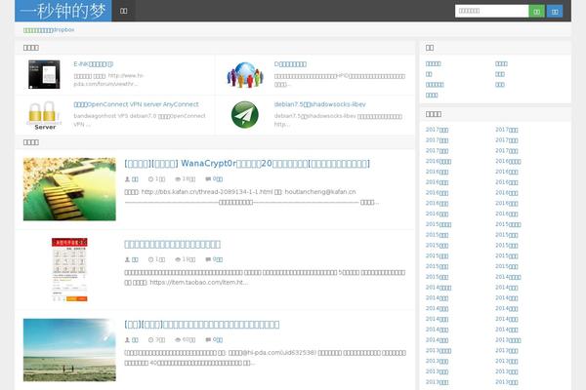Click the green search button
Image resolution: width=586 pixels, height=390 pixels.
pos(536,11)
